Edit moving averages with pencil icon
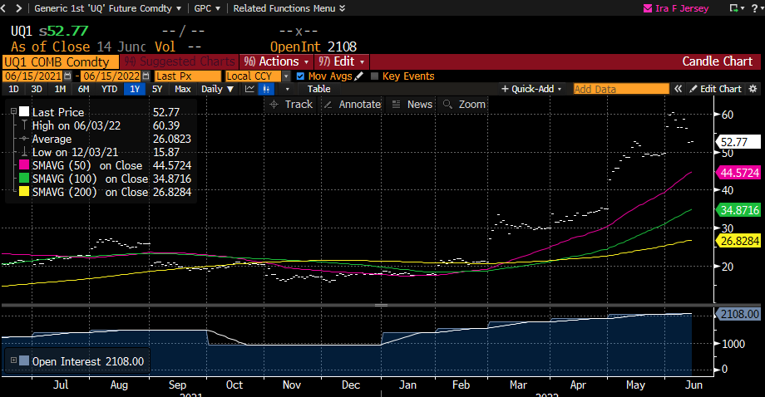Screen dimensions: 765x397 (x=359, y=76)
